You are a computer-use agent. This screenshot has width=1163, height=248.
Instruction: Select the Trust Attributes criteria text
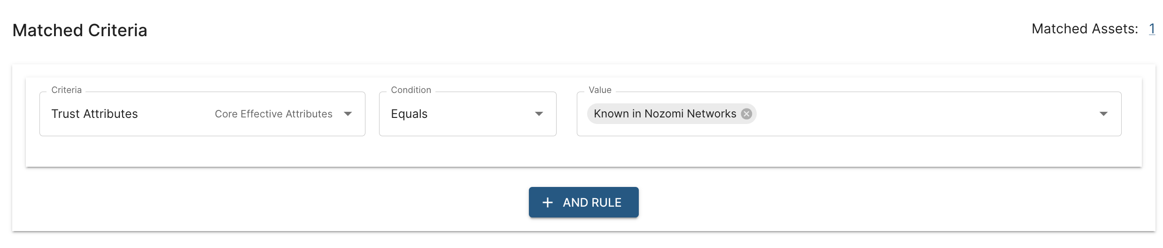click(94, 114)
